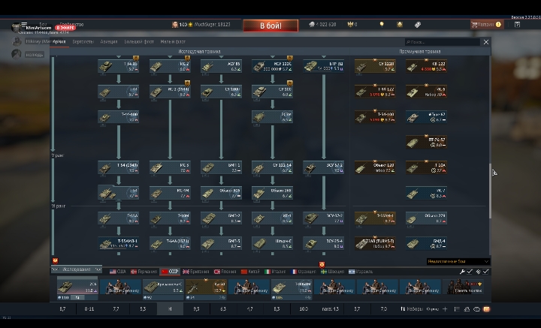Select the Т-80БВМ crew slot
Viewport: 541px width, 328px height.
tap(292, 289)
